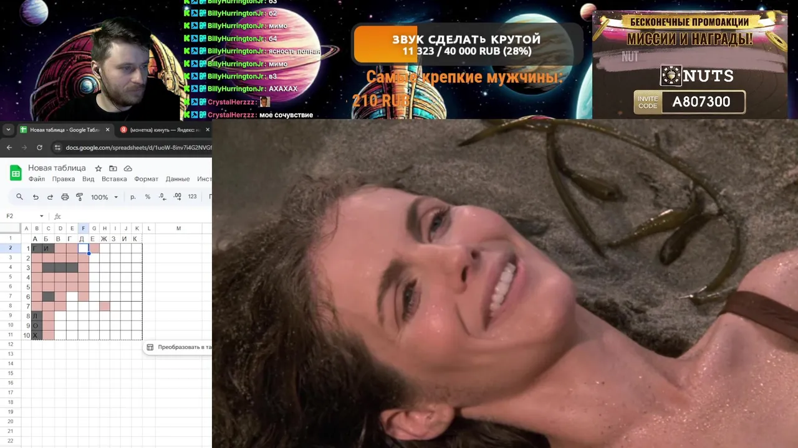The width and height of the screenshot is (798, 448).
Task: Check the cloud save status icon
Action: (128, 169)
